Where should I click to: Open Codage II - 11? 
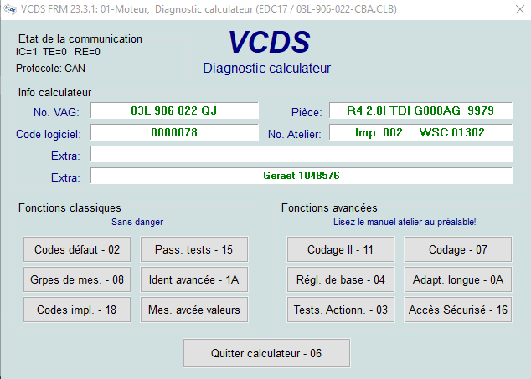341,249
